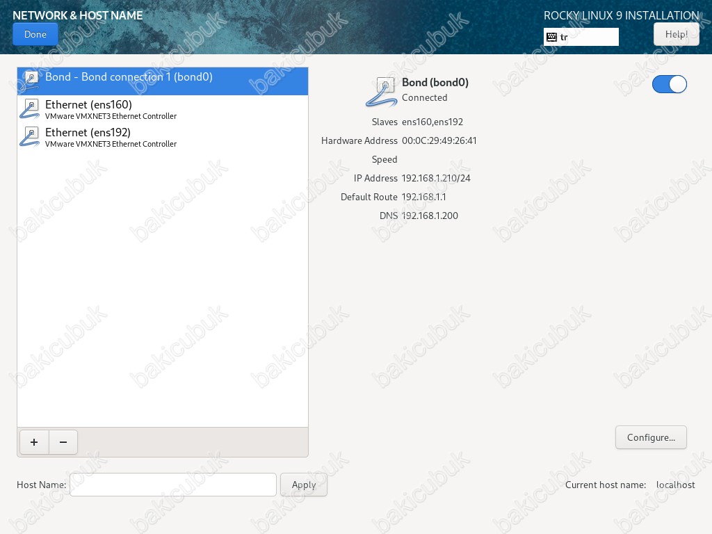Open the installer Help! button
The width and height of the screenshot is (712, 534).
pos(676,34)
